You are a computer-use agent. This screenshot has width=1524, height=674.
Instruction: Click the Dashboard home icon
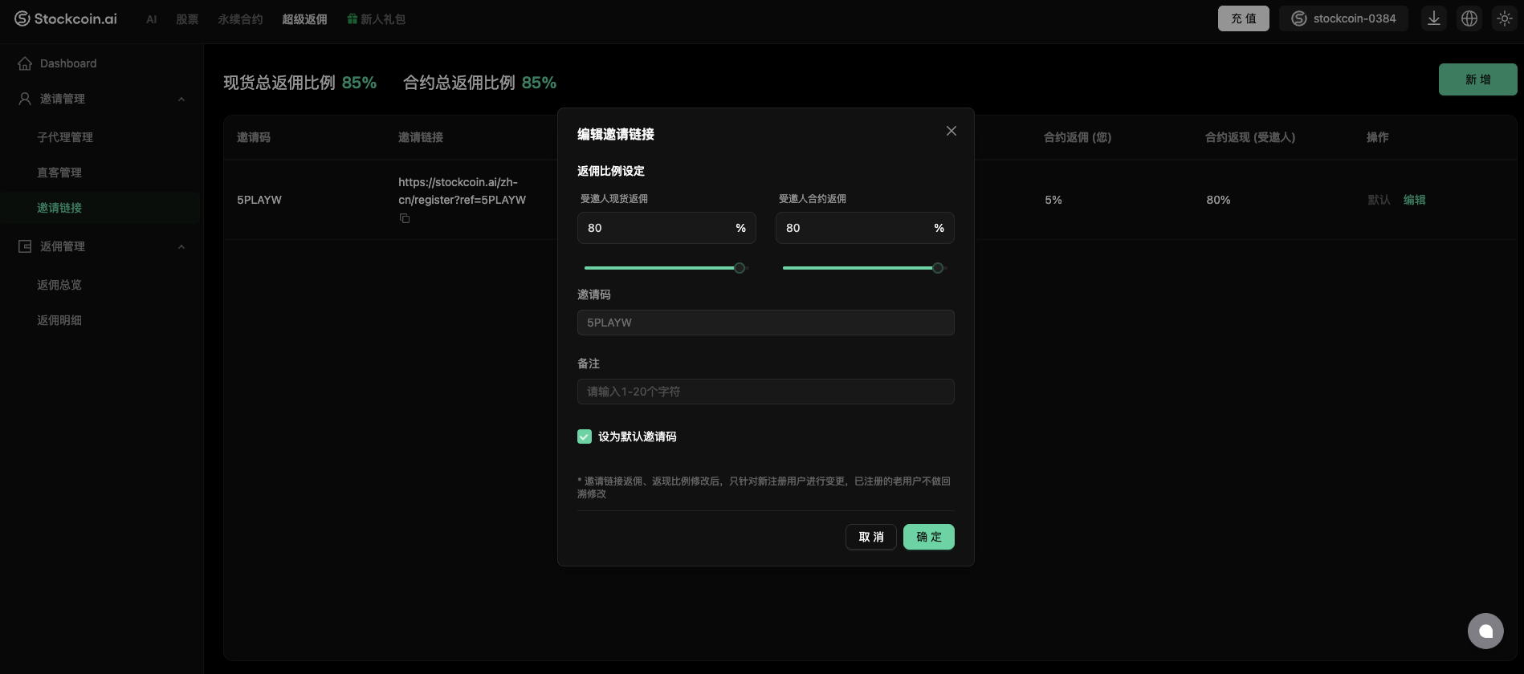(x=25, y=63)
